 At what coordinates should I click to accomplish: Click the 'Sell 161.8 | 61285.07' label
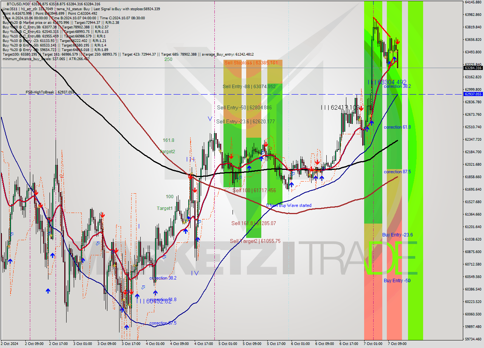(253, 223)
